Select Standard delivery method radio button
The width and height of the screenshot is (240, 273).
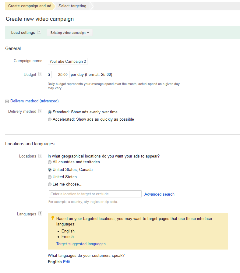pyautogui.click(x=50, y=112)
